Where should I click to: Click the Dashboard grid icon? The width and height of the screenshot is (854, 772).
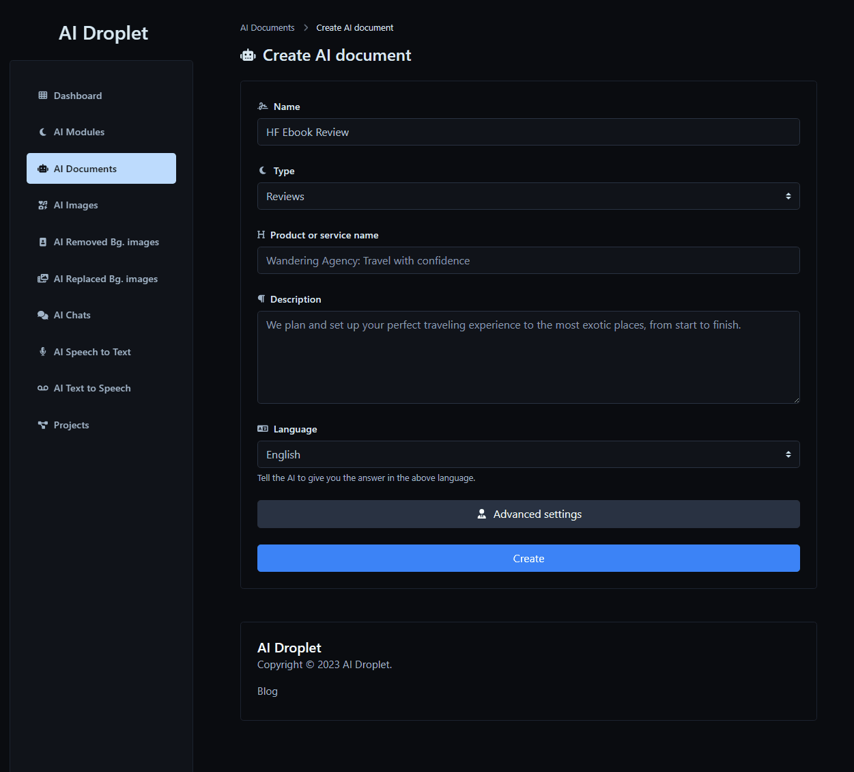point(43,96)
